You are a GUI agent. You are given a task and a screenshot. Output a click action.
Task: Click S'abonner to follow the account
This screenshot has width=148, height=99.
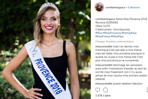point(134,7)
